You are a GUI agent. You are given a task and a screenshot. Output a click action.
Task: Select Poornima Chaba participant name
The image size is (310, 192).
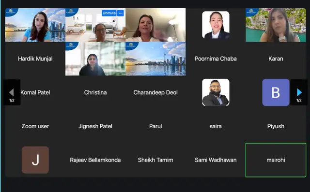point(216,59)
